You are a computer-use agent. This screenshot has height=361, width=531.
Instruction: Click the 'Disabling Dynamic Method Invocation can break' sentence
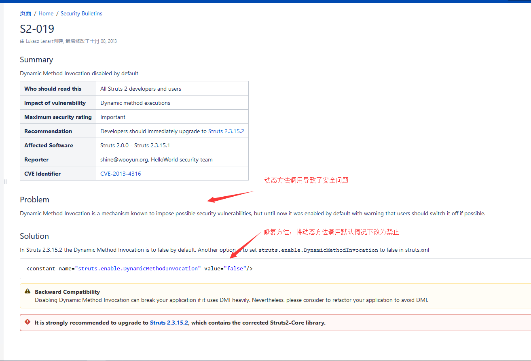[x=231, y=300]
